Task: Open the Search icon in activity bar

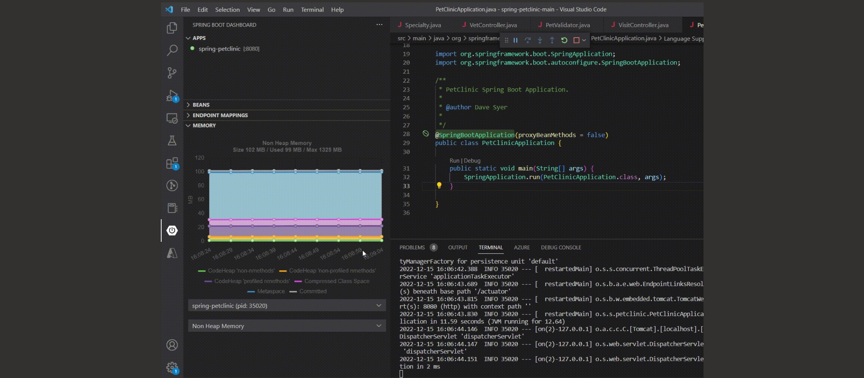Action: [x=172, y=50]
